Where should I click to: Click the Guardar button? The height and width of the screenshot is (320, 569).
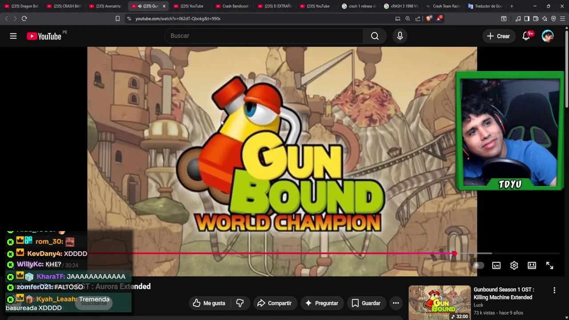tap(366, 303)
